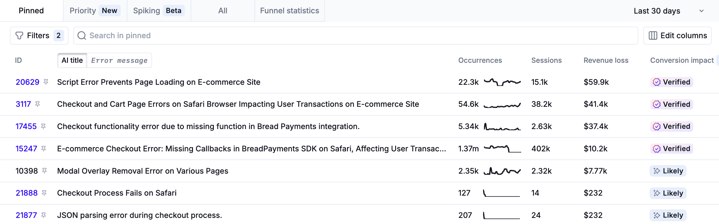The height and width of the screenshot is (224, 719).
Task: Open the Edit columns selector
Action: 677,36
